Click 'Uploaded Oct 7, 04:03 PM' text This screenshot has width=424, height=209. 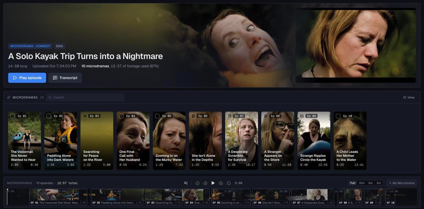click(54, 66)
